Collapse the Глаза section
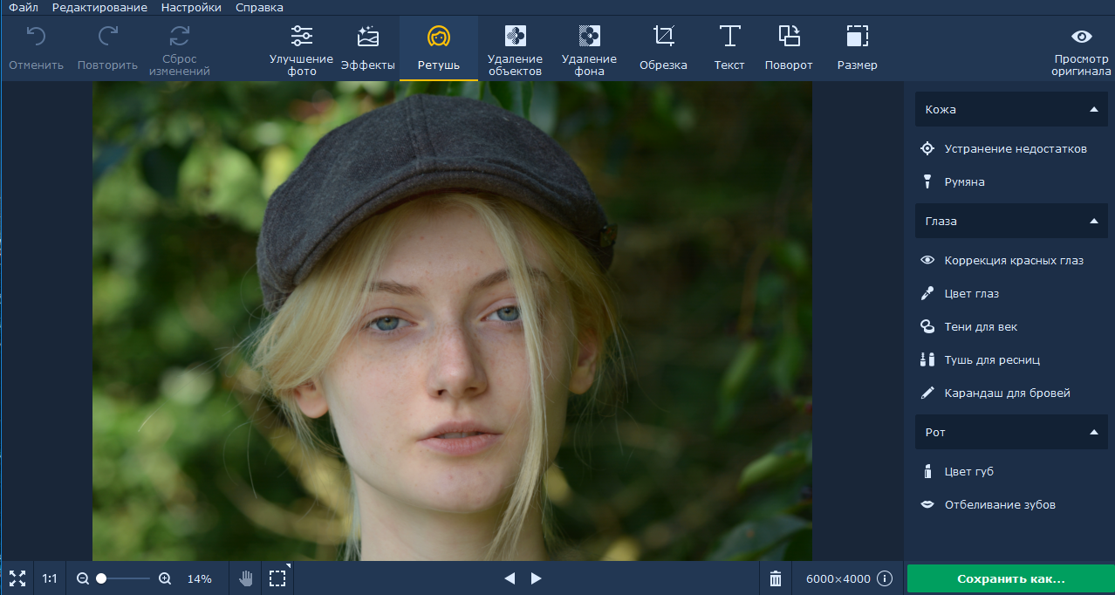This screenshot has height=595, width=1115. (1093, 222)
